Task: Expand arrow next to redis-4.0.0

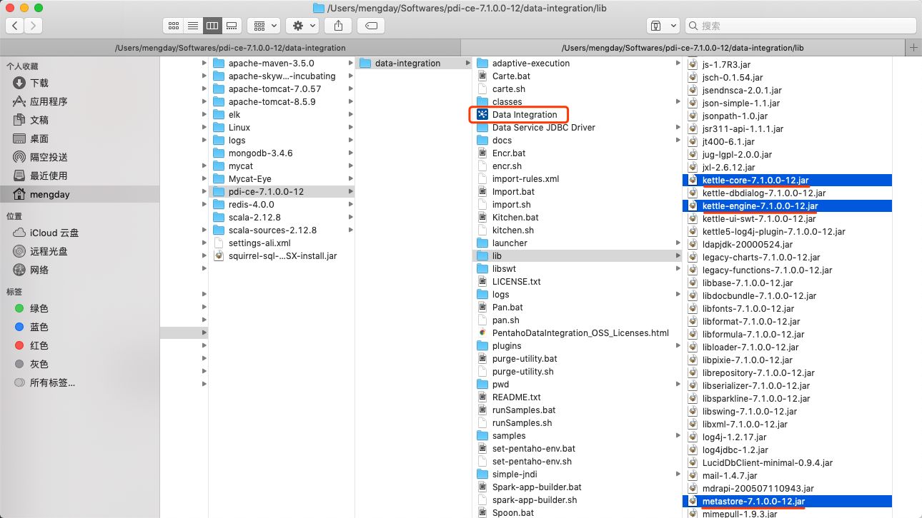Action: (x=350, y=204)
